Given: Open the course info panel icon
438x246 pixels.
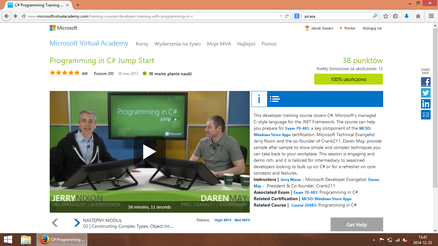Looking at the screenshot, I should pos(259,99).
